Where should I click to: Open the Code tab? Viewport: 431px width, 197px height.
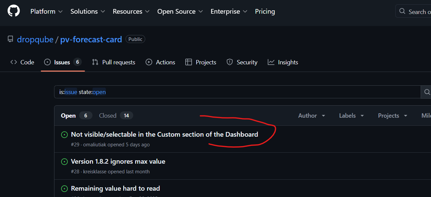(22, 62)
